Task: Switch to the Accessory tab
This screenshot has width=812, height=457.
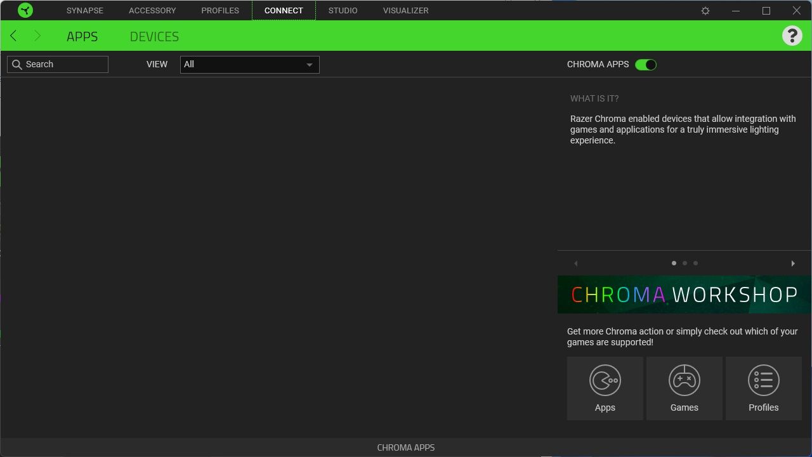Action: (152, 11)
